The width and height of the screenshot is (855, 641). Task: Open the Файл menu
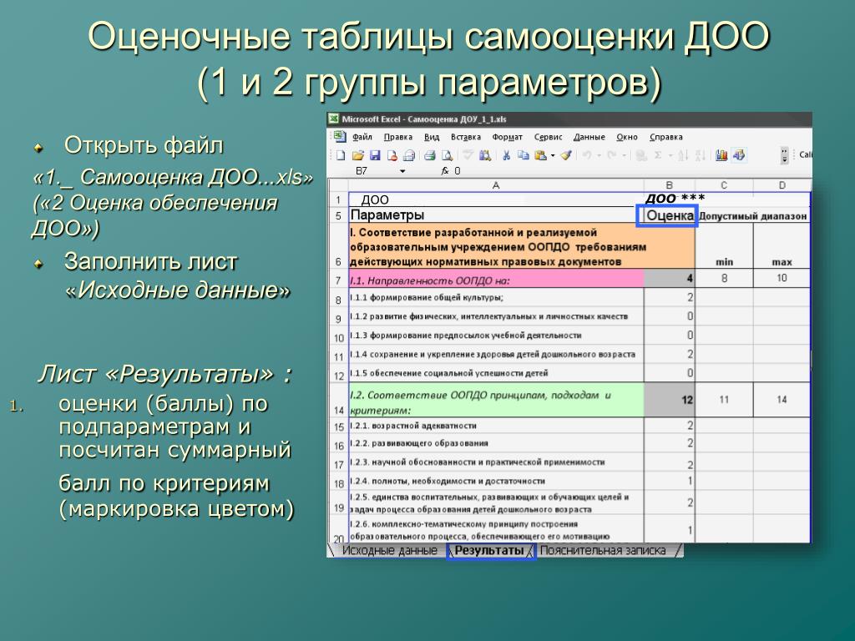pyautogui.click(x=362, y=137)
